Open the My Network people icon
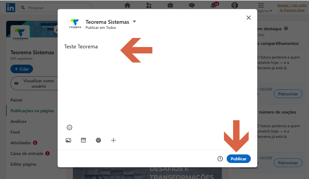Screen dimensions: 309x179 pos(149,5)
